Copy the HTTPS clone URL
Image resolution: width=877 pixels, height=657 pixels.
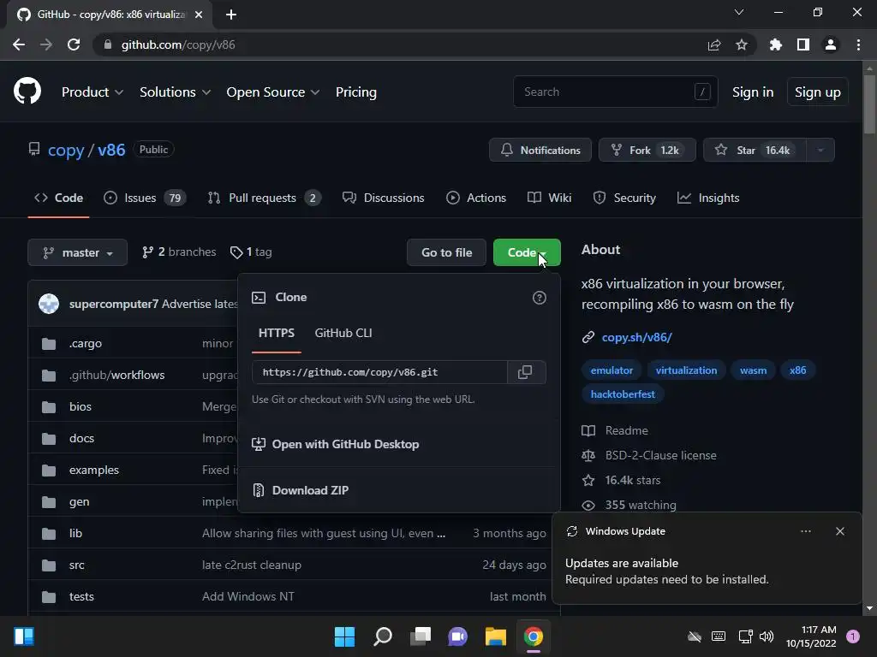click(525, 372)
